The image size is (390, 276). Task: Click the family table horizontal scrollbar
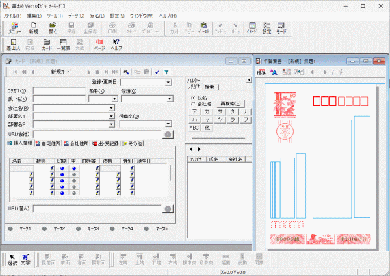[66, 199]
